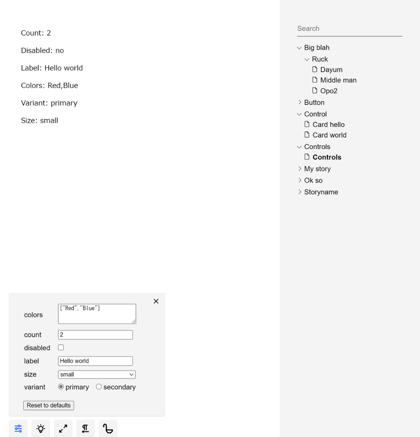
Task: Expand the Button group
Action: click(311, 102)
